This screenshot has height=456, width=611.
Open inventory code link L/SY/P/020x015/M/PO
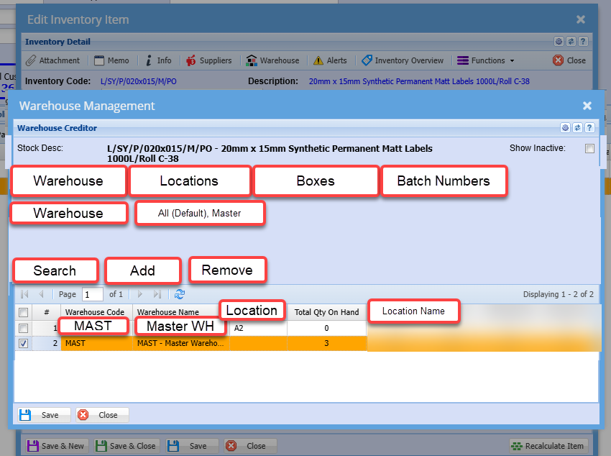(138, 81)
